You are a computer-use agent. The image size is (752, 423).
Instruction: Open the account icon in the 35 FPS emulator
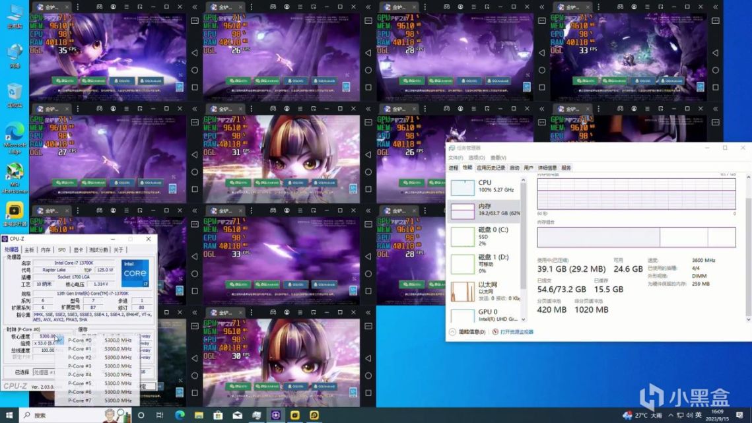pos(113,7)
